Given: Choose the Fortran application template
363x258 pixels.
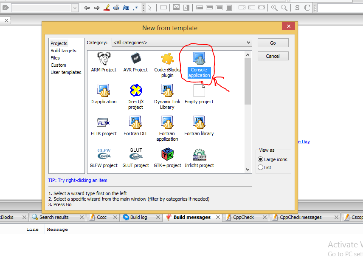Looking at the screenshot, I should pos(167,129).
